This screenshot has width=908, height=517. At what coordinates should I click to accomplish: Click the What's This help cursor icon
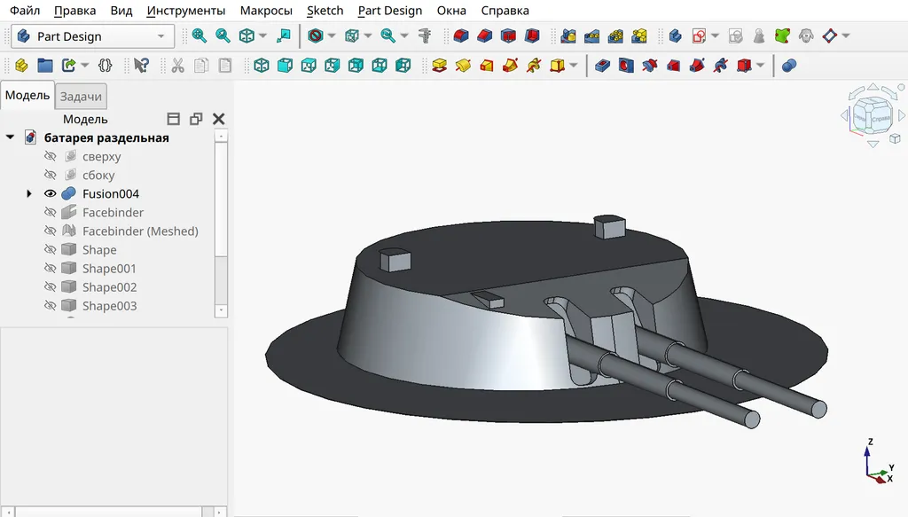(x=139, y=65)
